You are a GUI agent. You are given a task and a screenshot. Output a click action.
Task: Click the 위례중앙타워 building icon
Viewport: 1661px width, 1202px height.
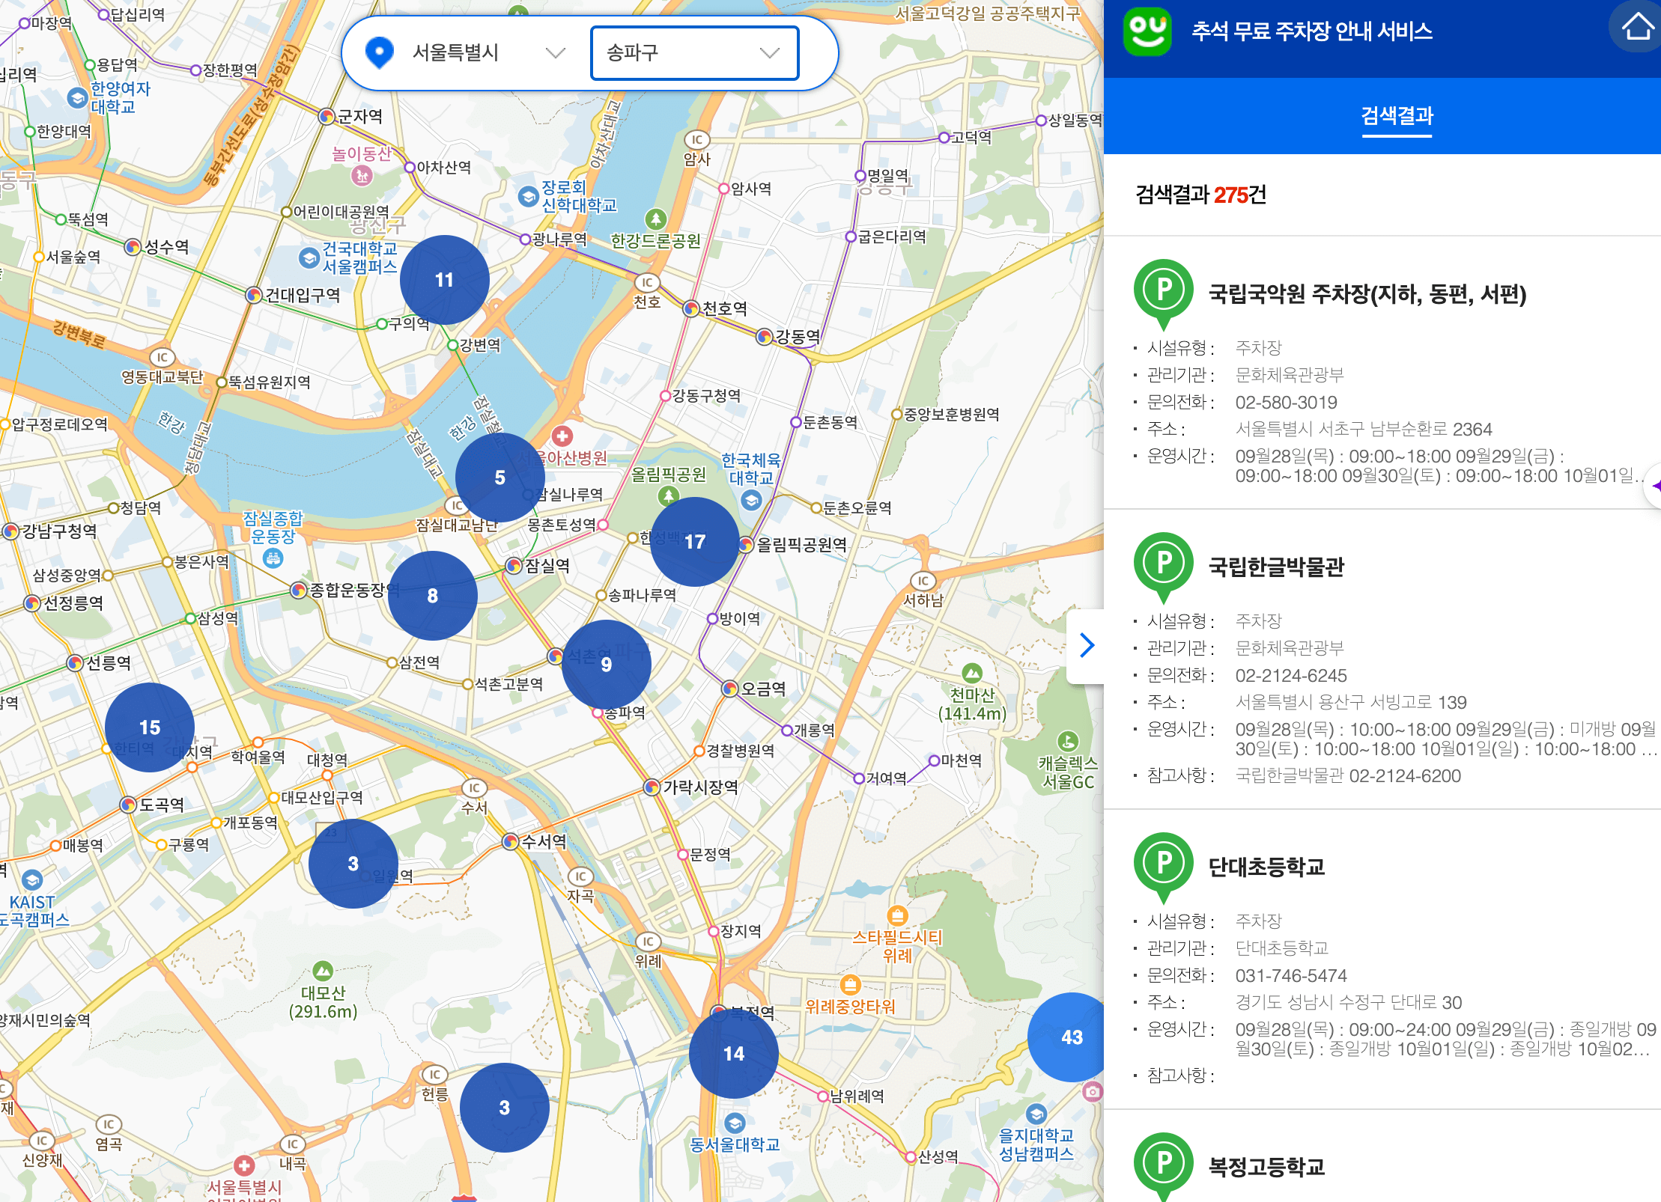click(850, 984)
